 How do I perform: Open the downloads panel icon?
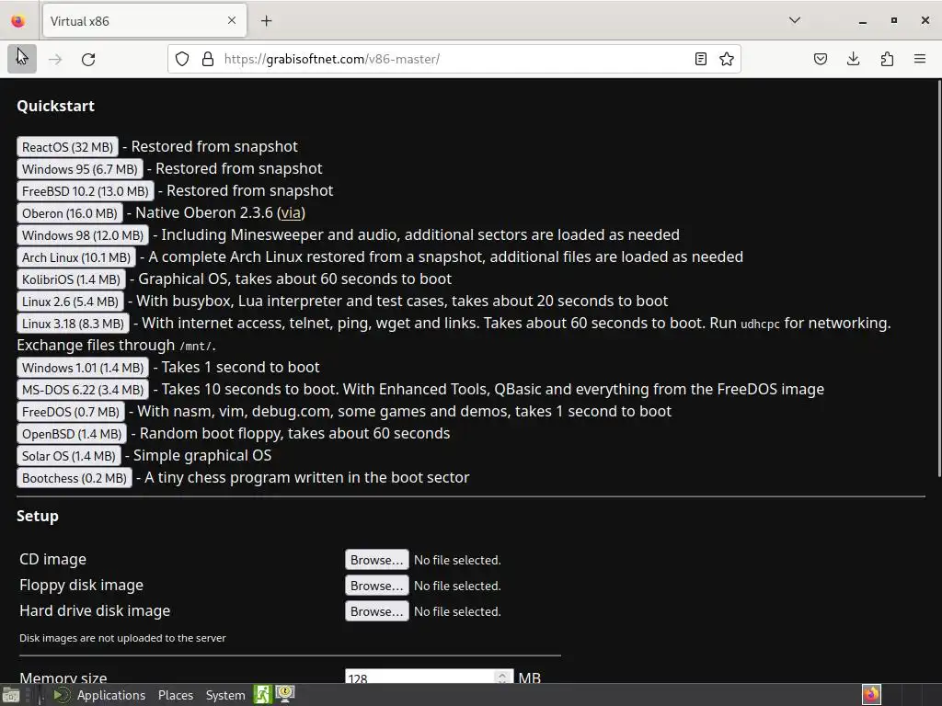pos(853,59)
